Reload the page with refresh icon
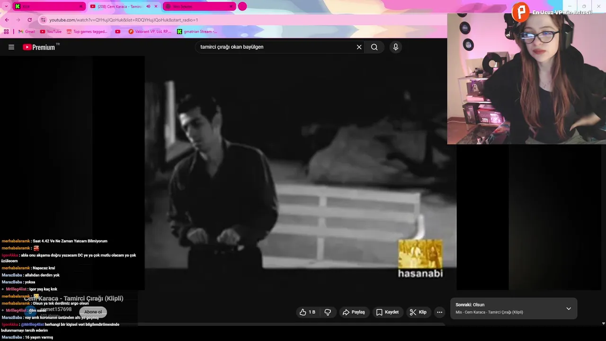 [x=29, y=20]
